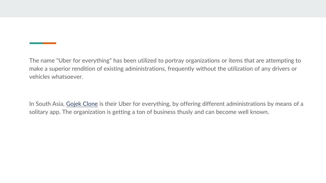Screen dimensions: 326x183
Task: Click the gray header band
Action: (163, 9)
